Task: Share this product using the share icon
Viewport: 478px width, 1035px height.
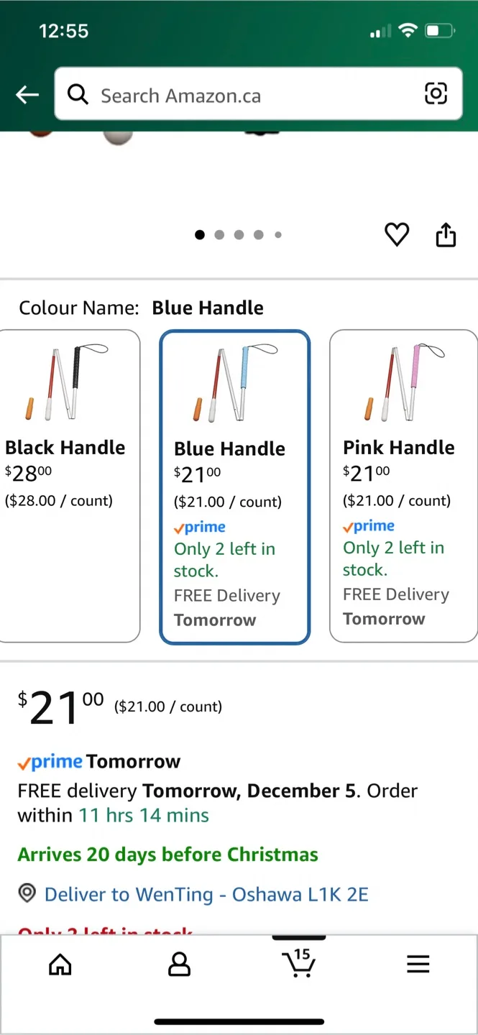Action: tap(446, 234)
